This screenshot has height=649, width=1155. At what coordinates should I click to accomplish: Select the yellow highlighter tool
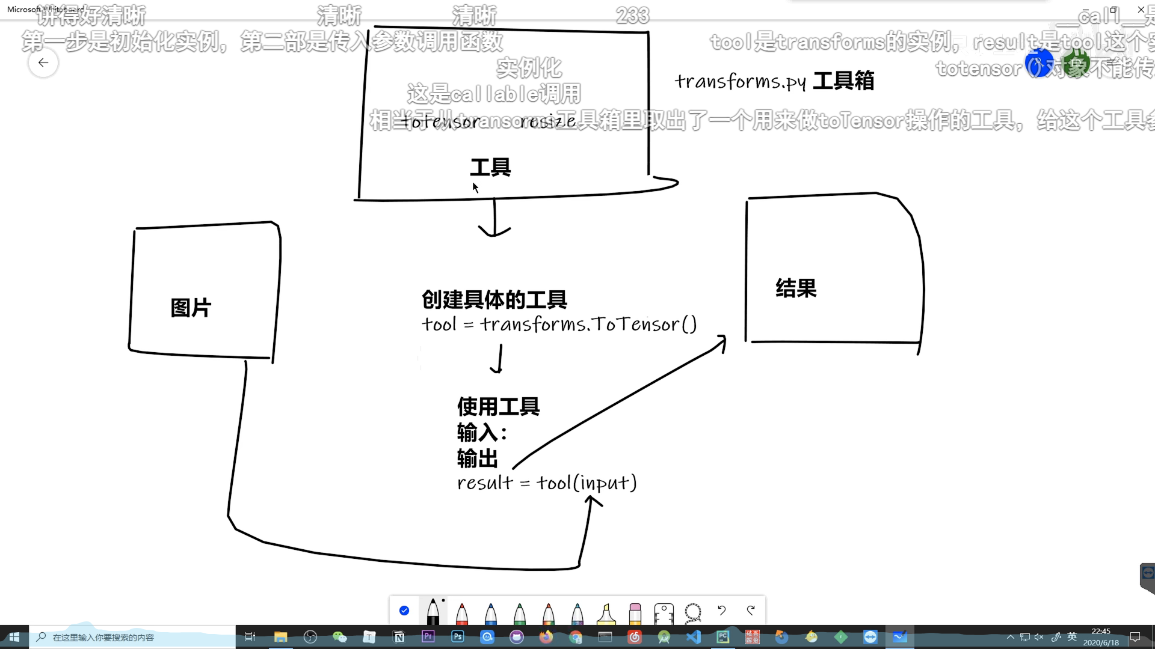click(x=606, y=613)
